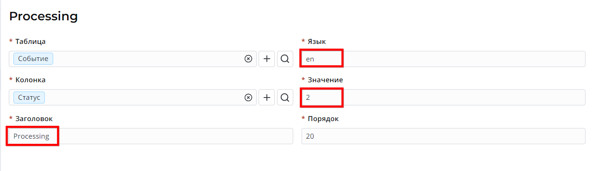Click the Порядок field label

323,119
